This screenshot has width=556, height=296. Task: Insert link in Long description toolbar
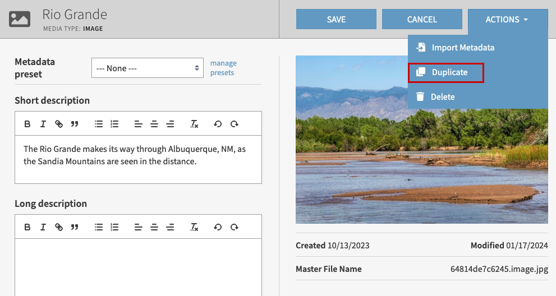[59, 227]
